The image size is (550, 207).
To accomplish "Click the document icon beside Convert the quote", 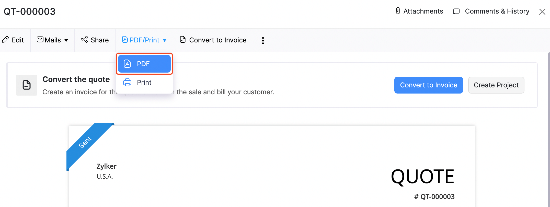I will coord(27,85).
